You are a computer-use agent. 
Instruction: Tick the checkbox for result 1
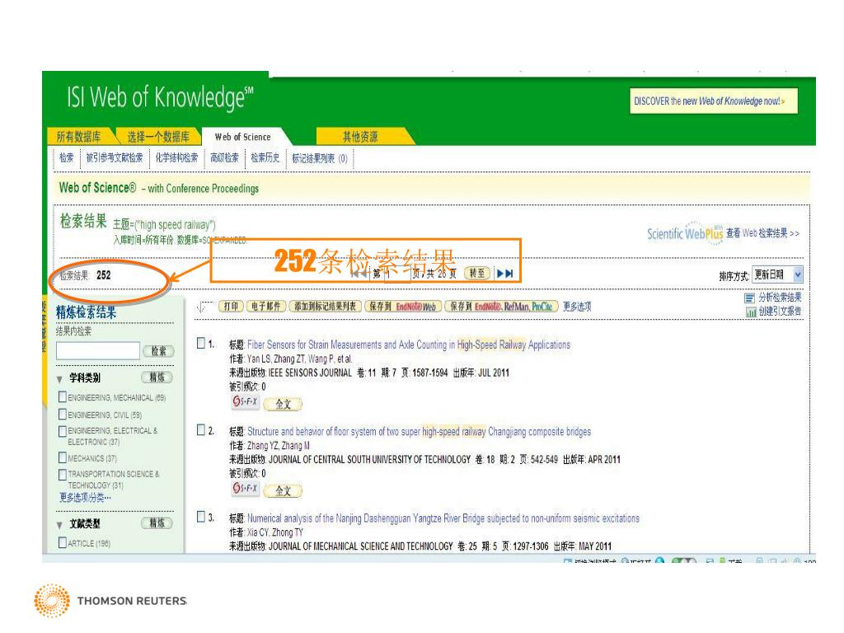pos(201,343)
